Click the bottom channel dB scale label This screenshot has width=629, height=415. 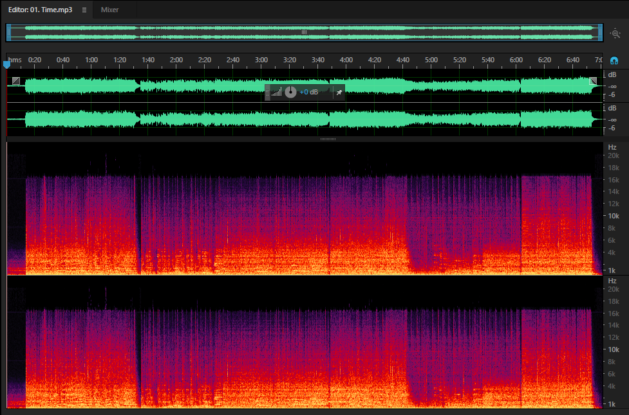(612, 108)
